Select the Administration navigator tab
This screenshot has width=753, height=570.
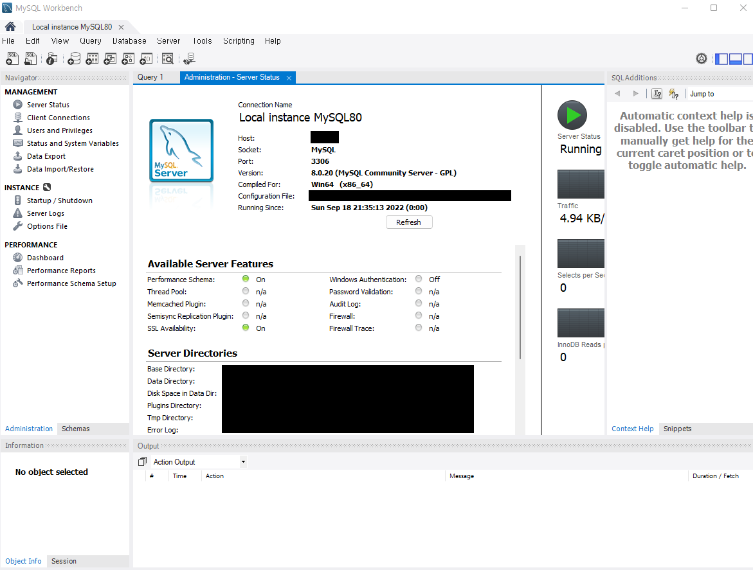point(29,429)
